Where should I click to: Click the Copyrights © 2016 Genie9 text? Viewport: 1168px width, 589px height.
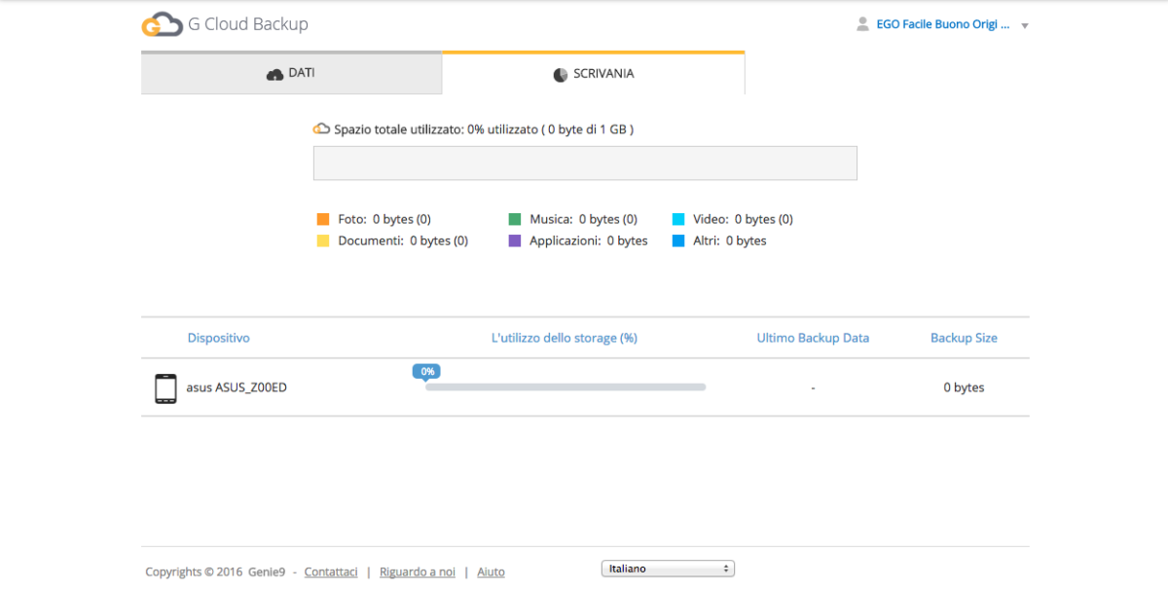coord(217,571)
